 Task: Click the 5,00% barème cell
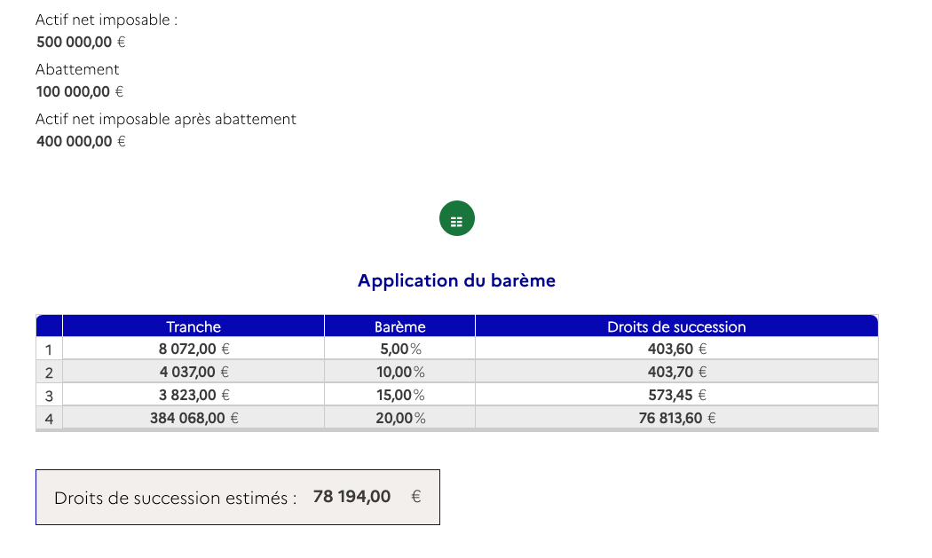coord(400,349)
